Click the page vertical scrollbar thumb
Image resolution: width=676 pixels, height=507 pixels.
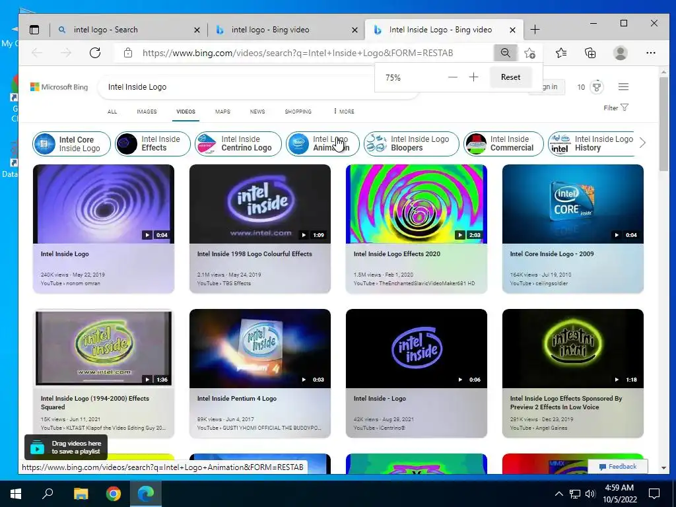663,125
